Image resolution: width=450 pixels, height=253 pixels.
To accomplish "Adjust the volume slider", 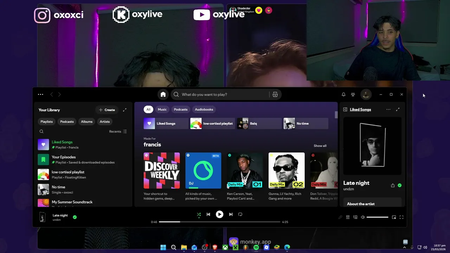I will [x=378, y=217].
